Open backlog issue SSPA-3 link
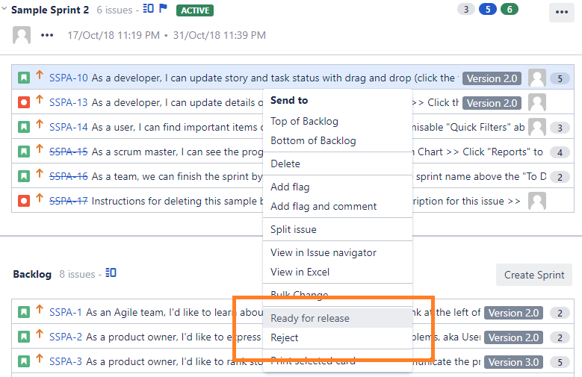The width and height of the screenshot is (582, 377). [66, 361]
